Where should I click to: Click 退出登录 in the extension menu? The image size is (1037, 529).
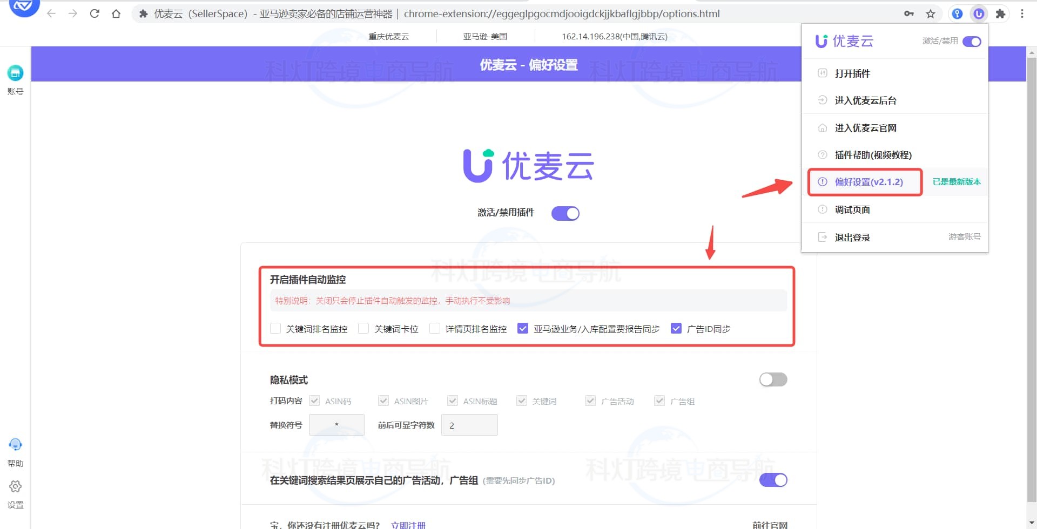pyautogui.click(x=852, y=237)
